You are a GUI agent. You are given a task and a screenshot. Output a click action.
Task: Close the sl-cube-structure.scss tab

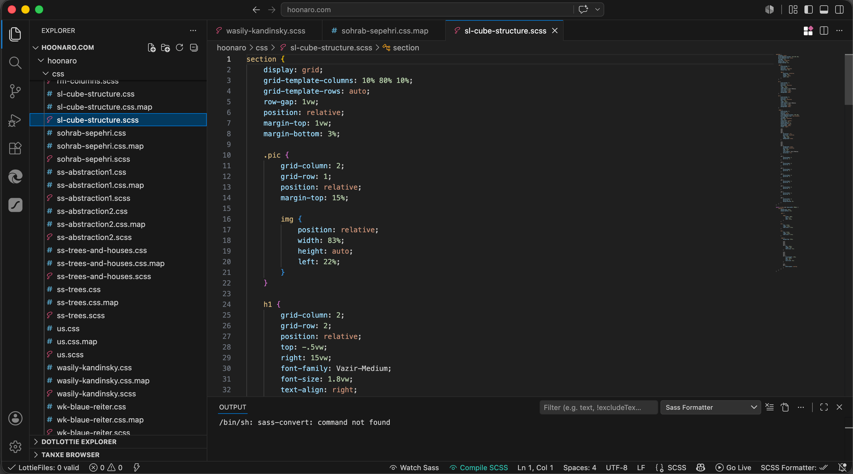(x=555, y=31)
